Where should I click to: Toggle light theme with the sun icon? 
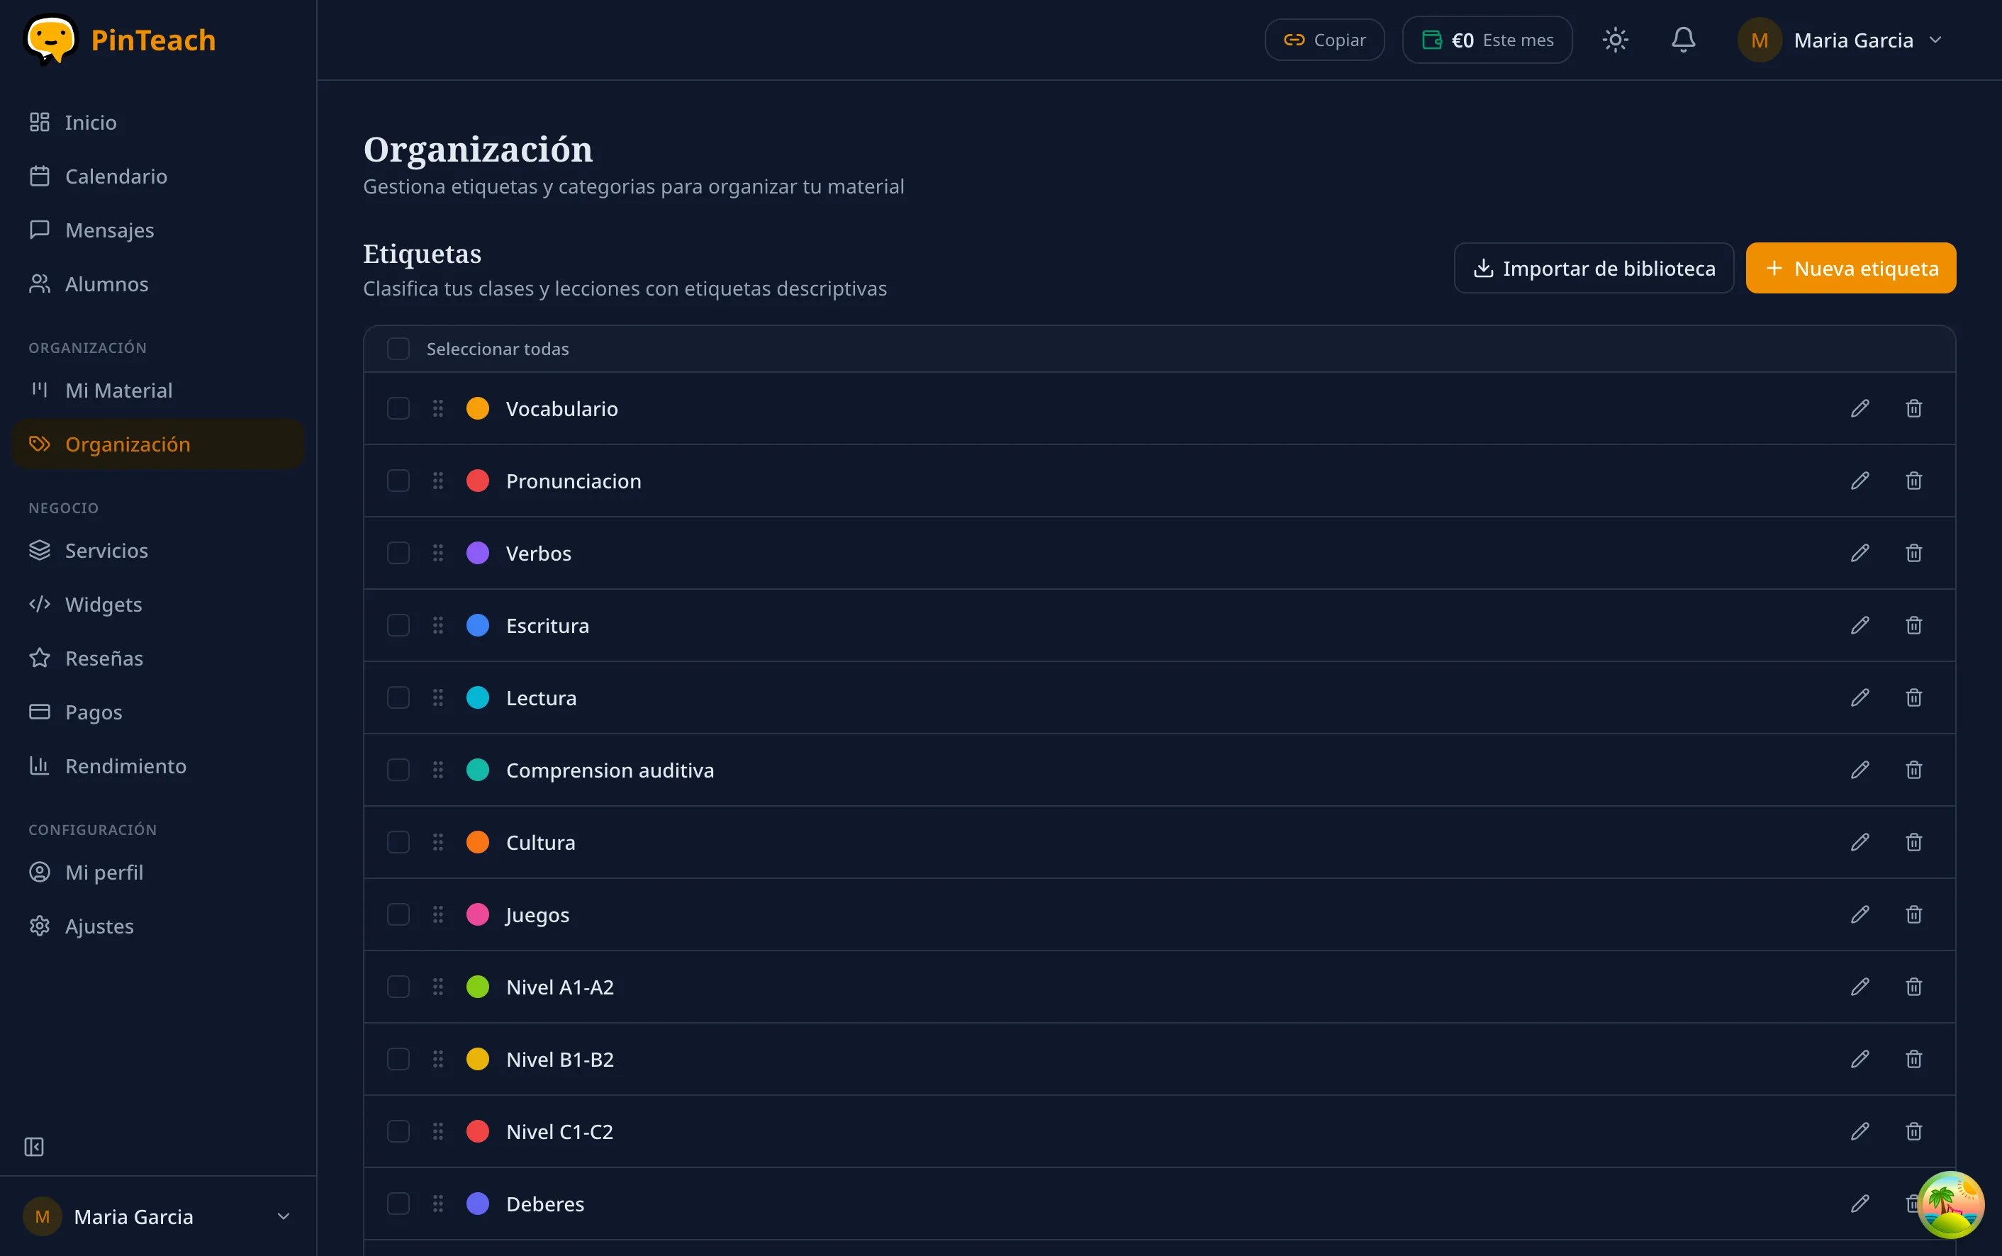(x=1615, y=39)
